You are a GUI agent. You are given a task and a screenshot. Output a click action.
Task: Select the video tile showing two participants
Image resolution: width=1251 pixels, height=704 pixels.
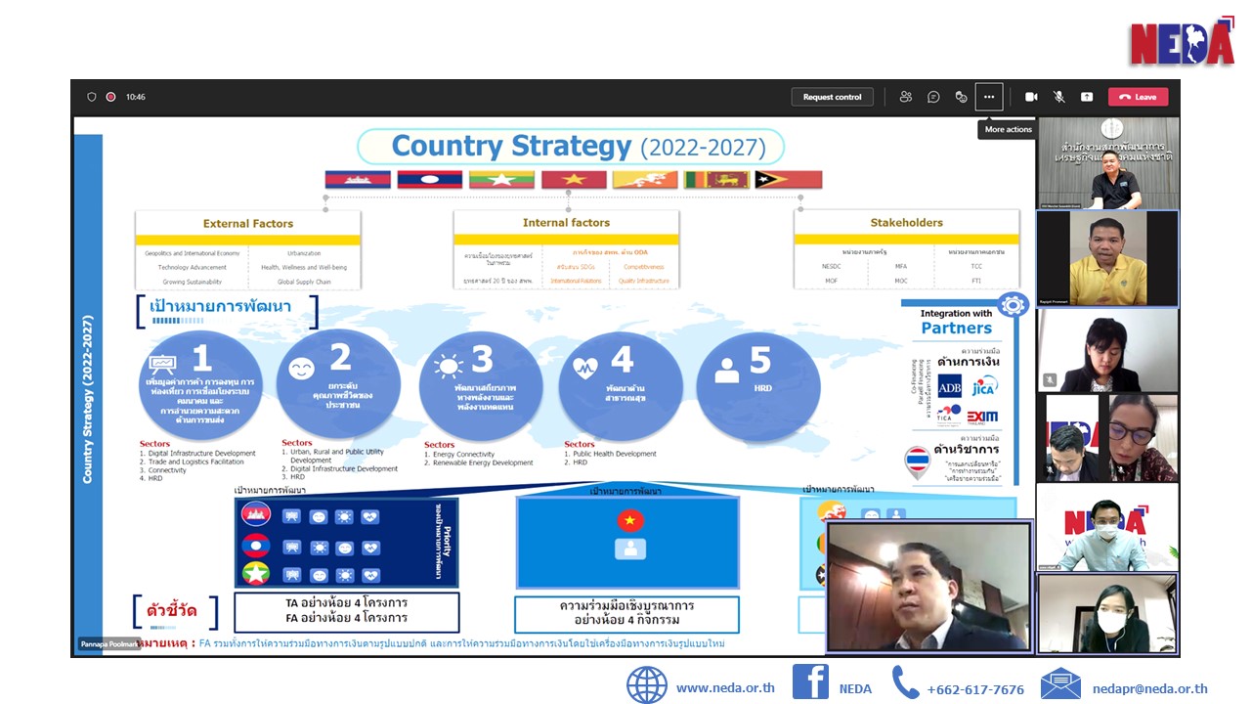pos(1107,438)
